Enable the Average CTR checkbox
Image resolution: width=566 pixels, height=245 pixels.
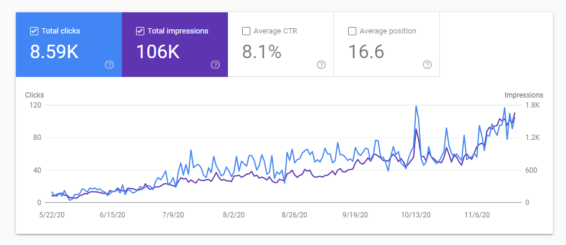pyautogui.click(x=246, y=31)
